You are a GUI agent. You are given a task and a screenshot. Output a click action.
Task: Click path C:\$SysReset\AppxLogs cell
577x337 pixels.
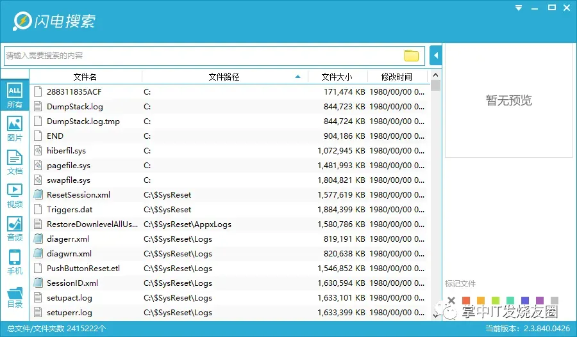click(x=187, y=224)
